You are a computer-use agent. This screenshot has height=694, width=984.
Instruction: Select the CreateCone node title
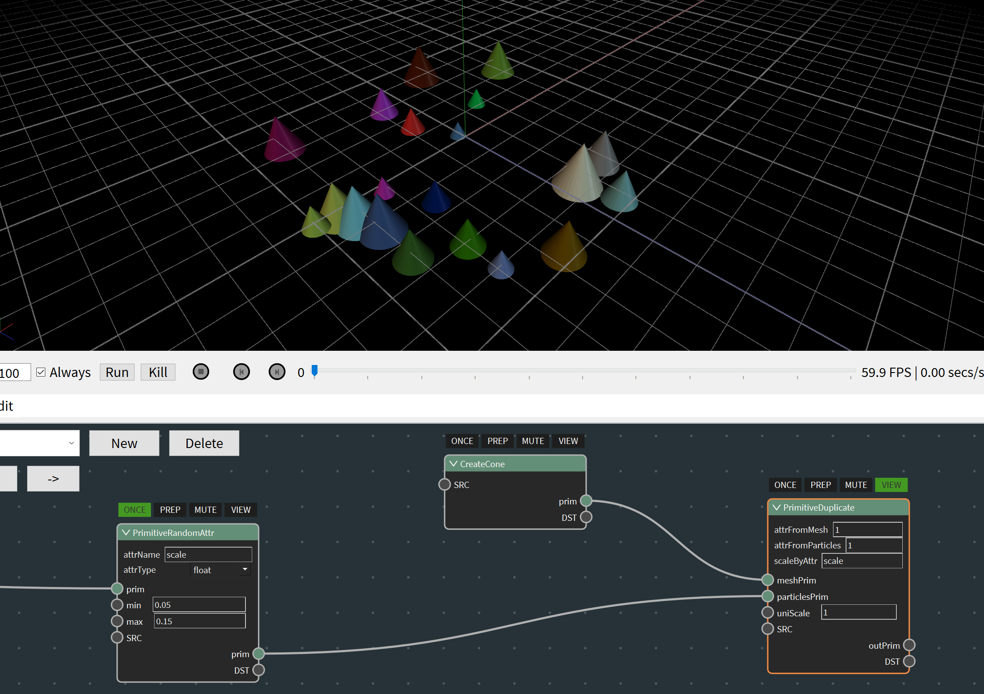pyautogui.click(x=482, y=464)
